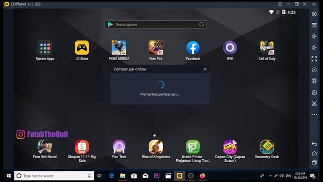Launch Shopee 11.11 Big Sale app
Screen dimensions: 323x182
click(x=82, y=147)
